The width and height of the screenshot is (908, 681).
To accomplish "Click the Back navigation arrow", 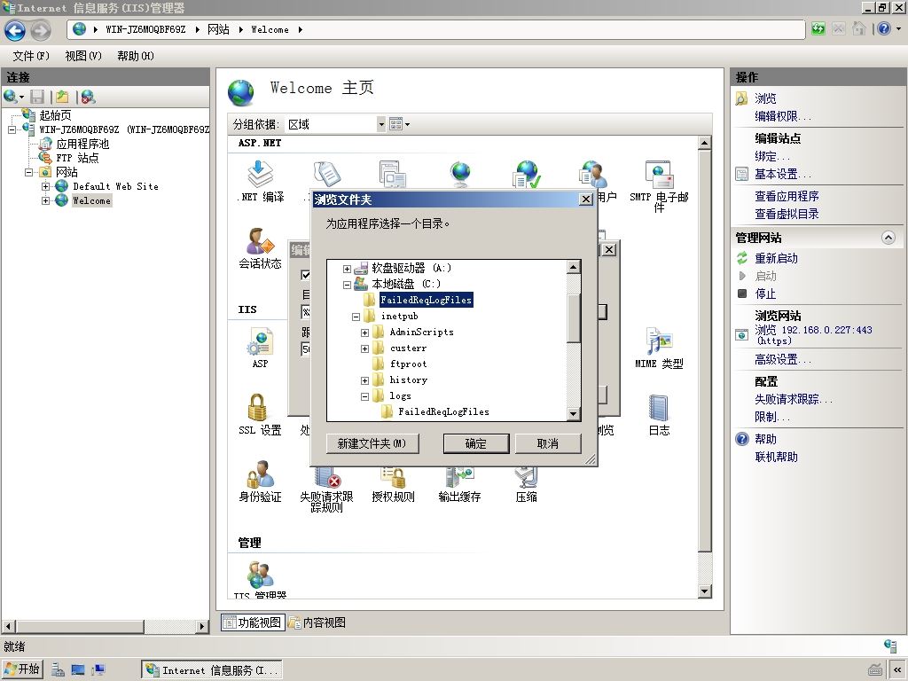I will pyautogui.click(x=15, y=30).
